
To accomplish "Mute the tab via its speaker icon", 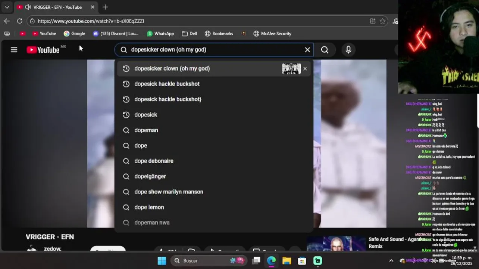I will coord(28,7).
